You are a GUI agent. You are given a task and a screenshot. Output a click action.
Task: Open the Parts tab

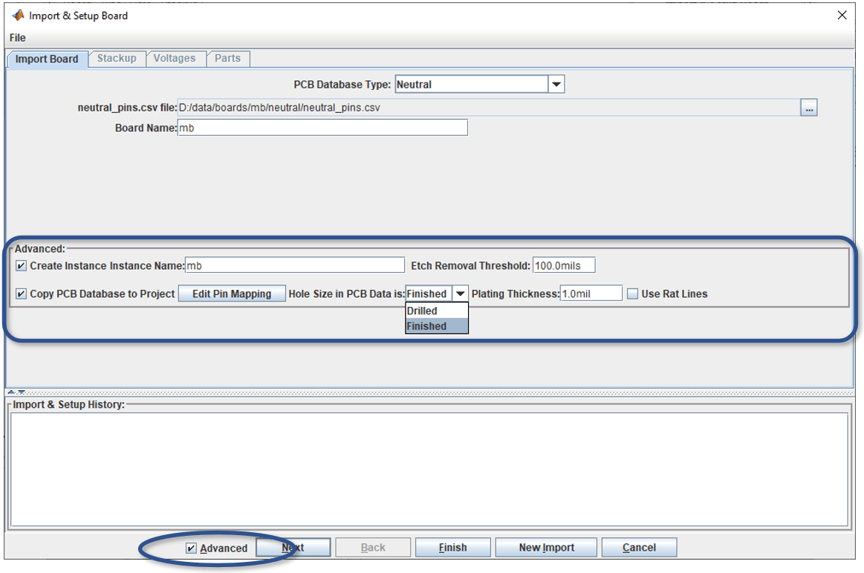227,58
